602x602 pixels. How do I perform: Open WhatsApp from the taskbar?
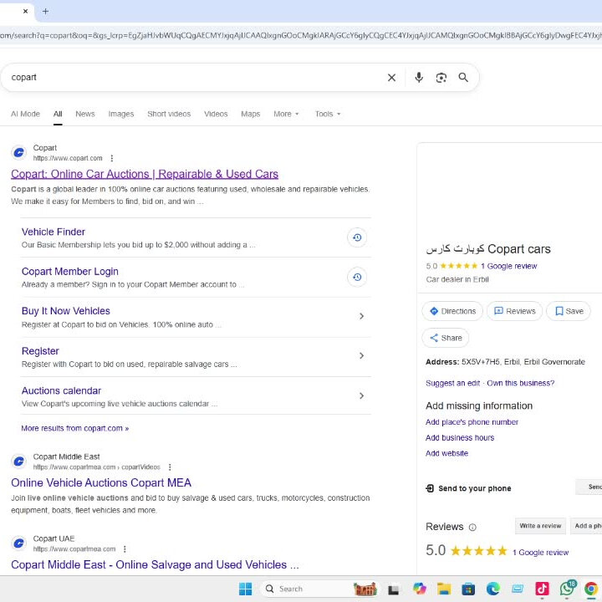click(568, 589)
